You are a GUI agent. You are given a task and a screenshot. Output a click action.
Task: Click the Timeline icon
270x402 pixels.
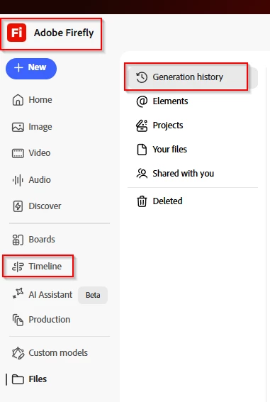pyautogui.click(x=18, y=267)
